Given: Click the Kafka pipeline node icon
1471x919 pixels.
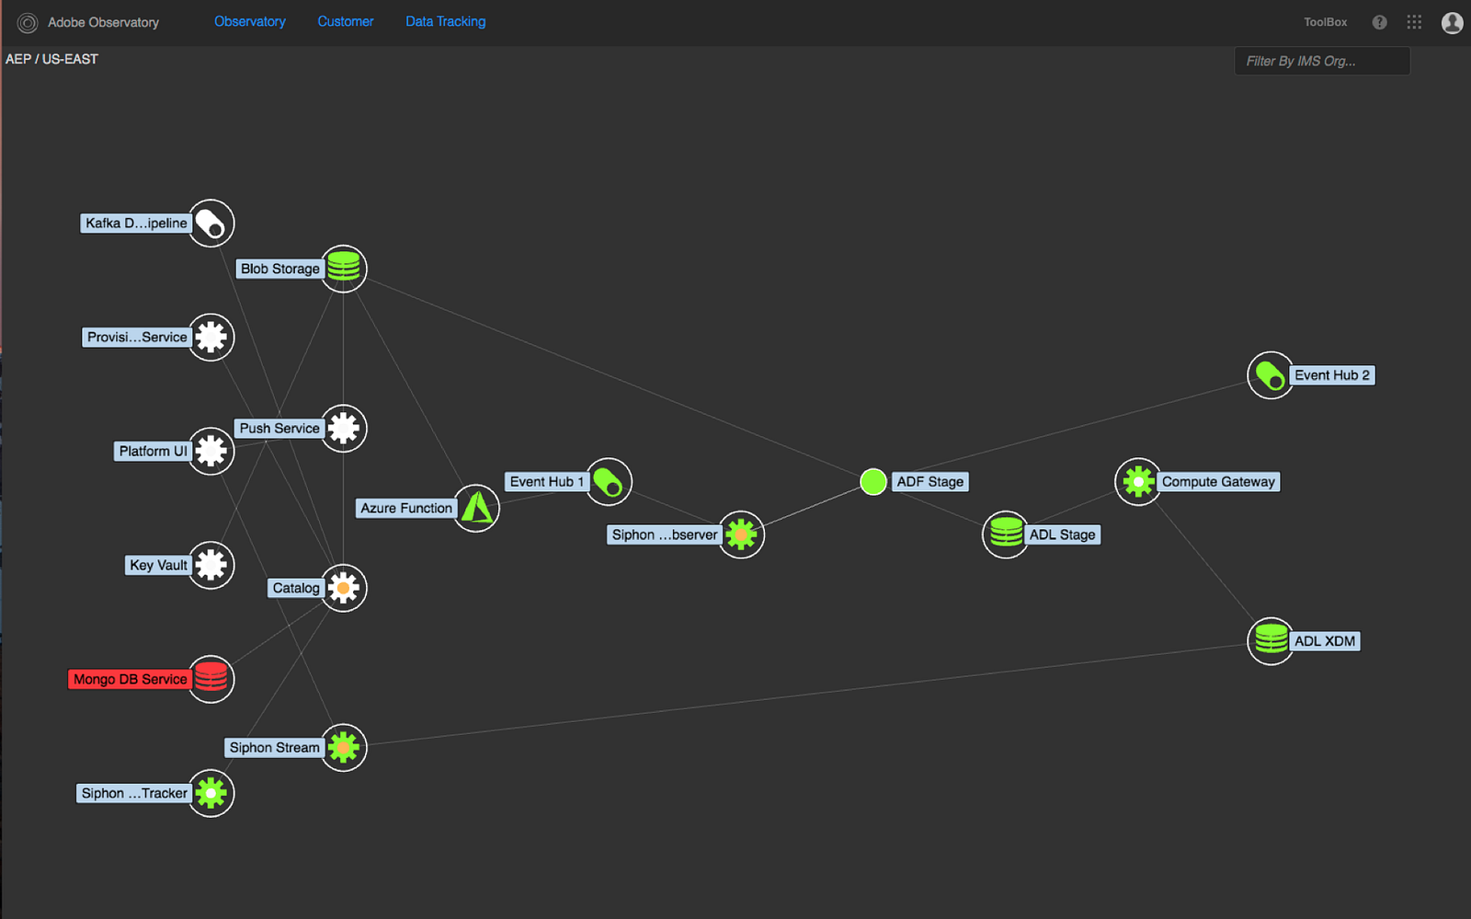Looking at the screenshot, I should click(x=211, y=223).
